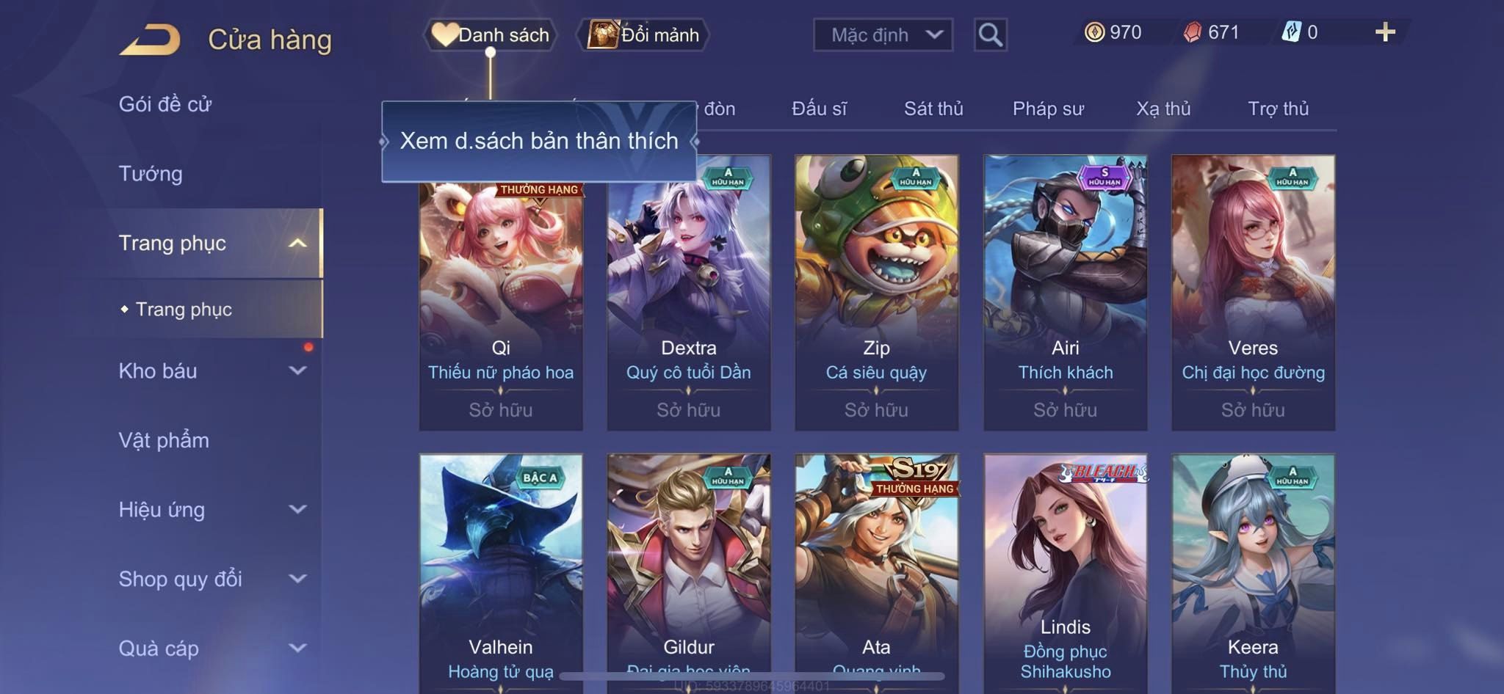Tap the red ruby balance icon
This screenshot has width=1504, height=694.
coord(1193,32)
